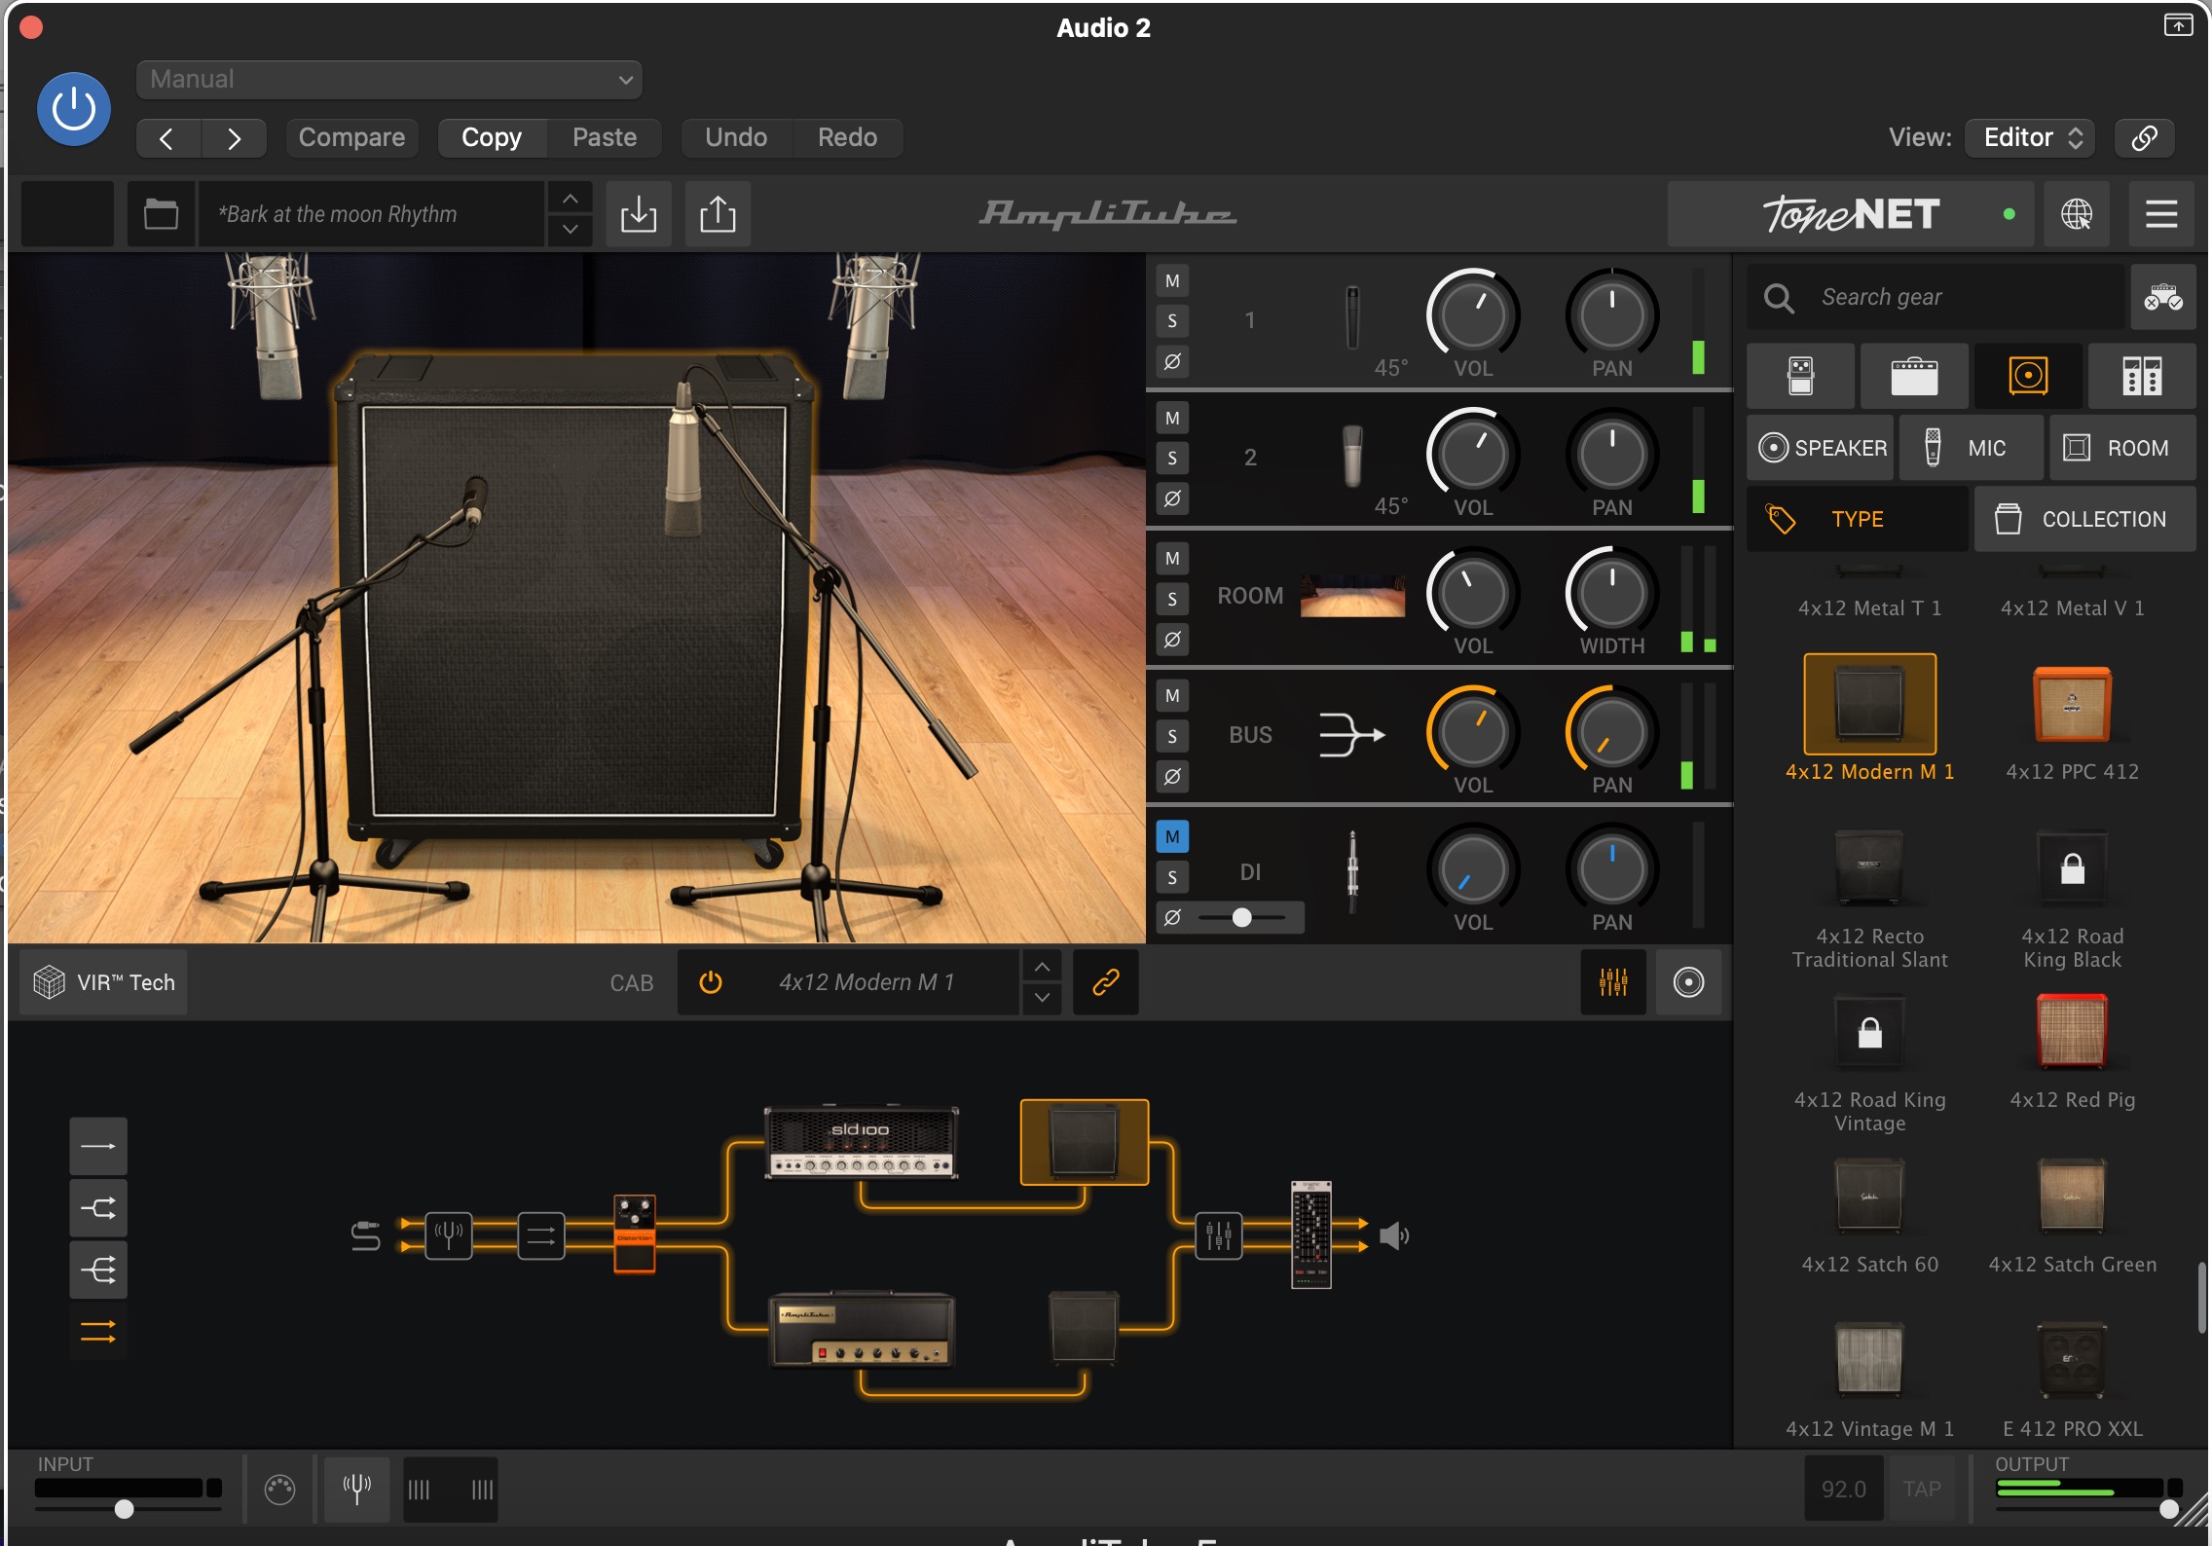Open the View Editor dropdown
The image size is (2212, 1546).
tap(2030, 137)
